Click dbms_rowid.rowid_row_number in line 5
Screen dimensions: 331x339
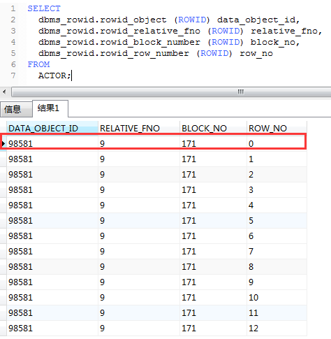point(114,54)
